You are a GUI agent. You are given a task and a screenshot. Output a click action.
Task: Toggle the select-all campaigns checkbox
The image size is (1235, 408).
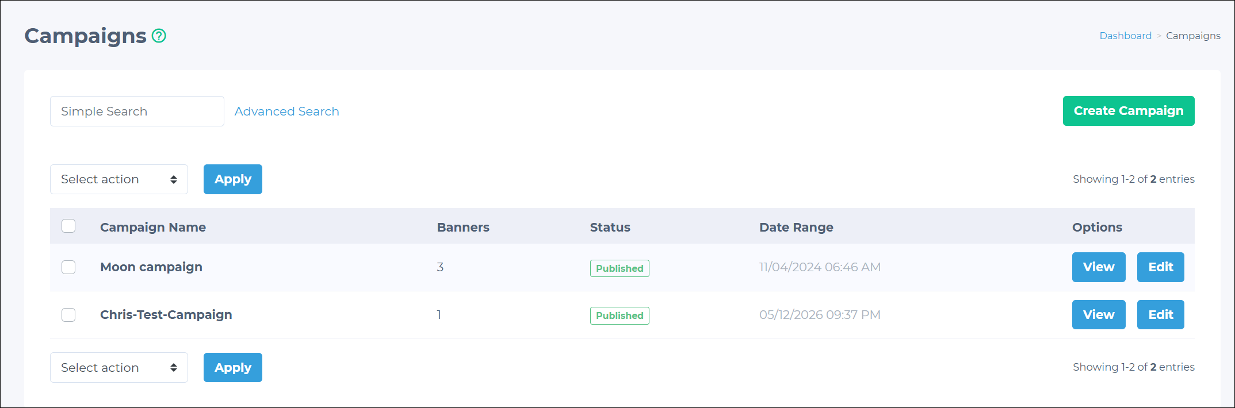coord(68,226)
